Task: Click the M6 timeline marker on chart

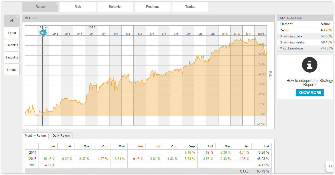Action: point(164,34)
